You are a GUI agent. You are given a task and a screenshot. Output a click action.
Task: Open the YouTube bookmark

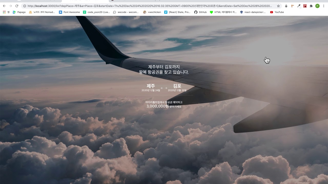pos(277,12)
